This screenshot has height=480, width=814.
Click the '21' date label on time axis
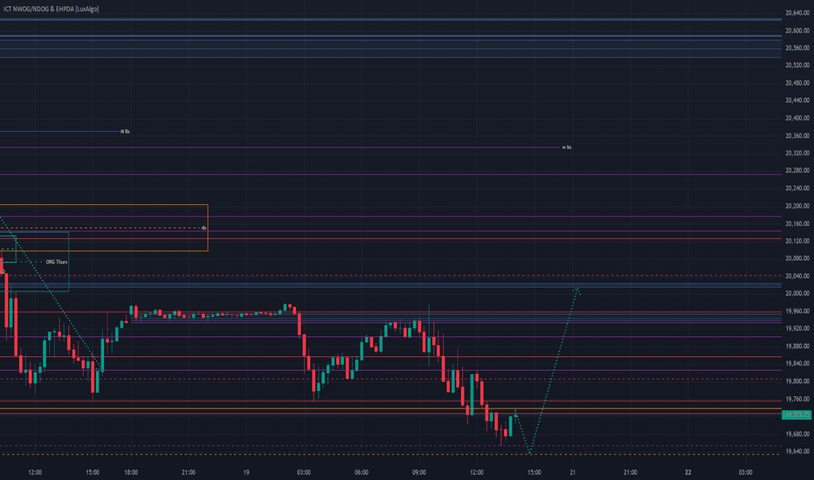(573, 472)
